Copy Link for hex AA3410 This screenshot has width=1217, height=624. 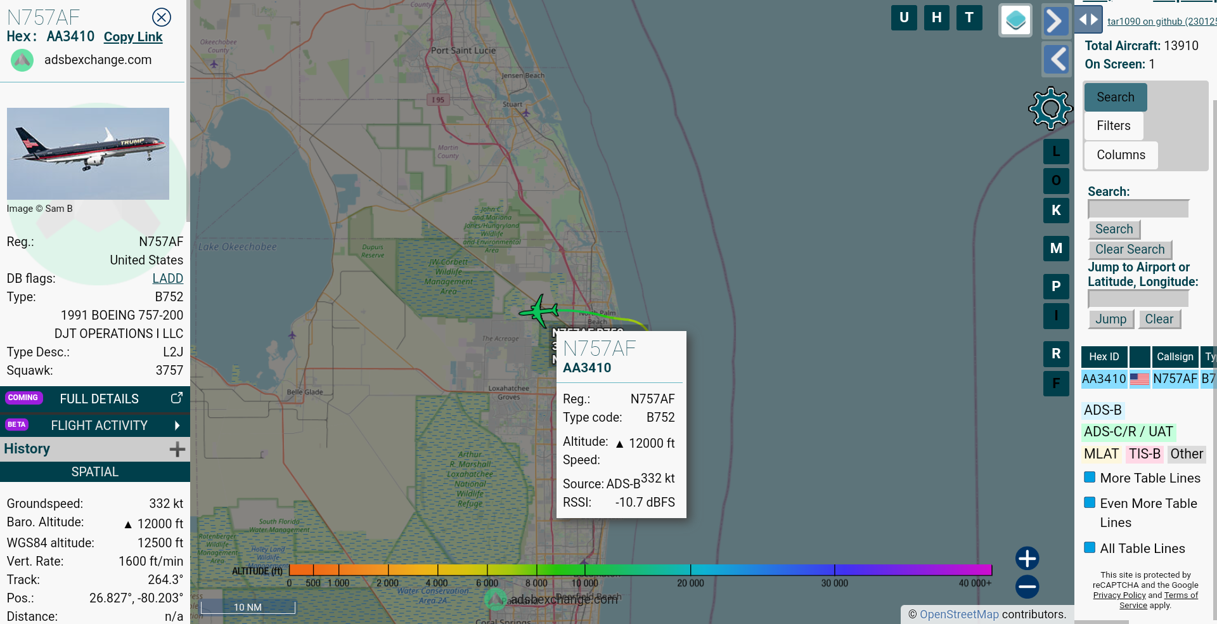pos(133,37)
